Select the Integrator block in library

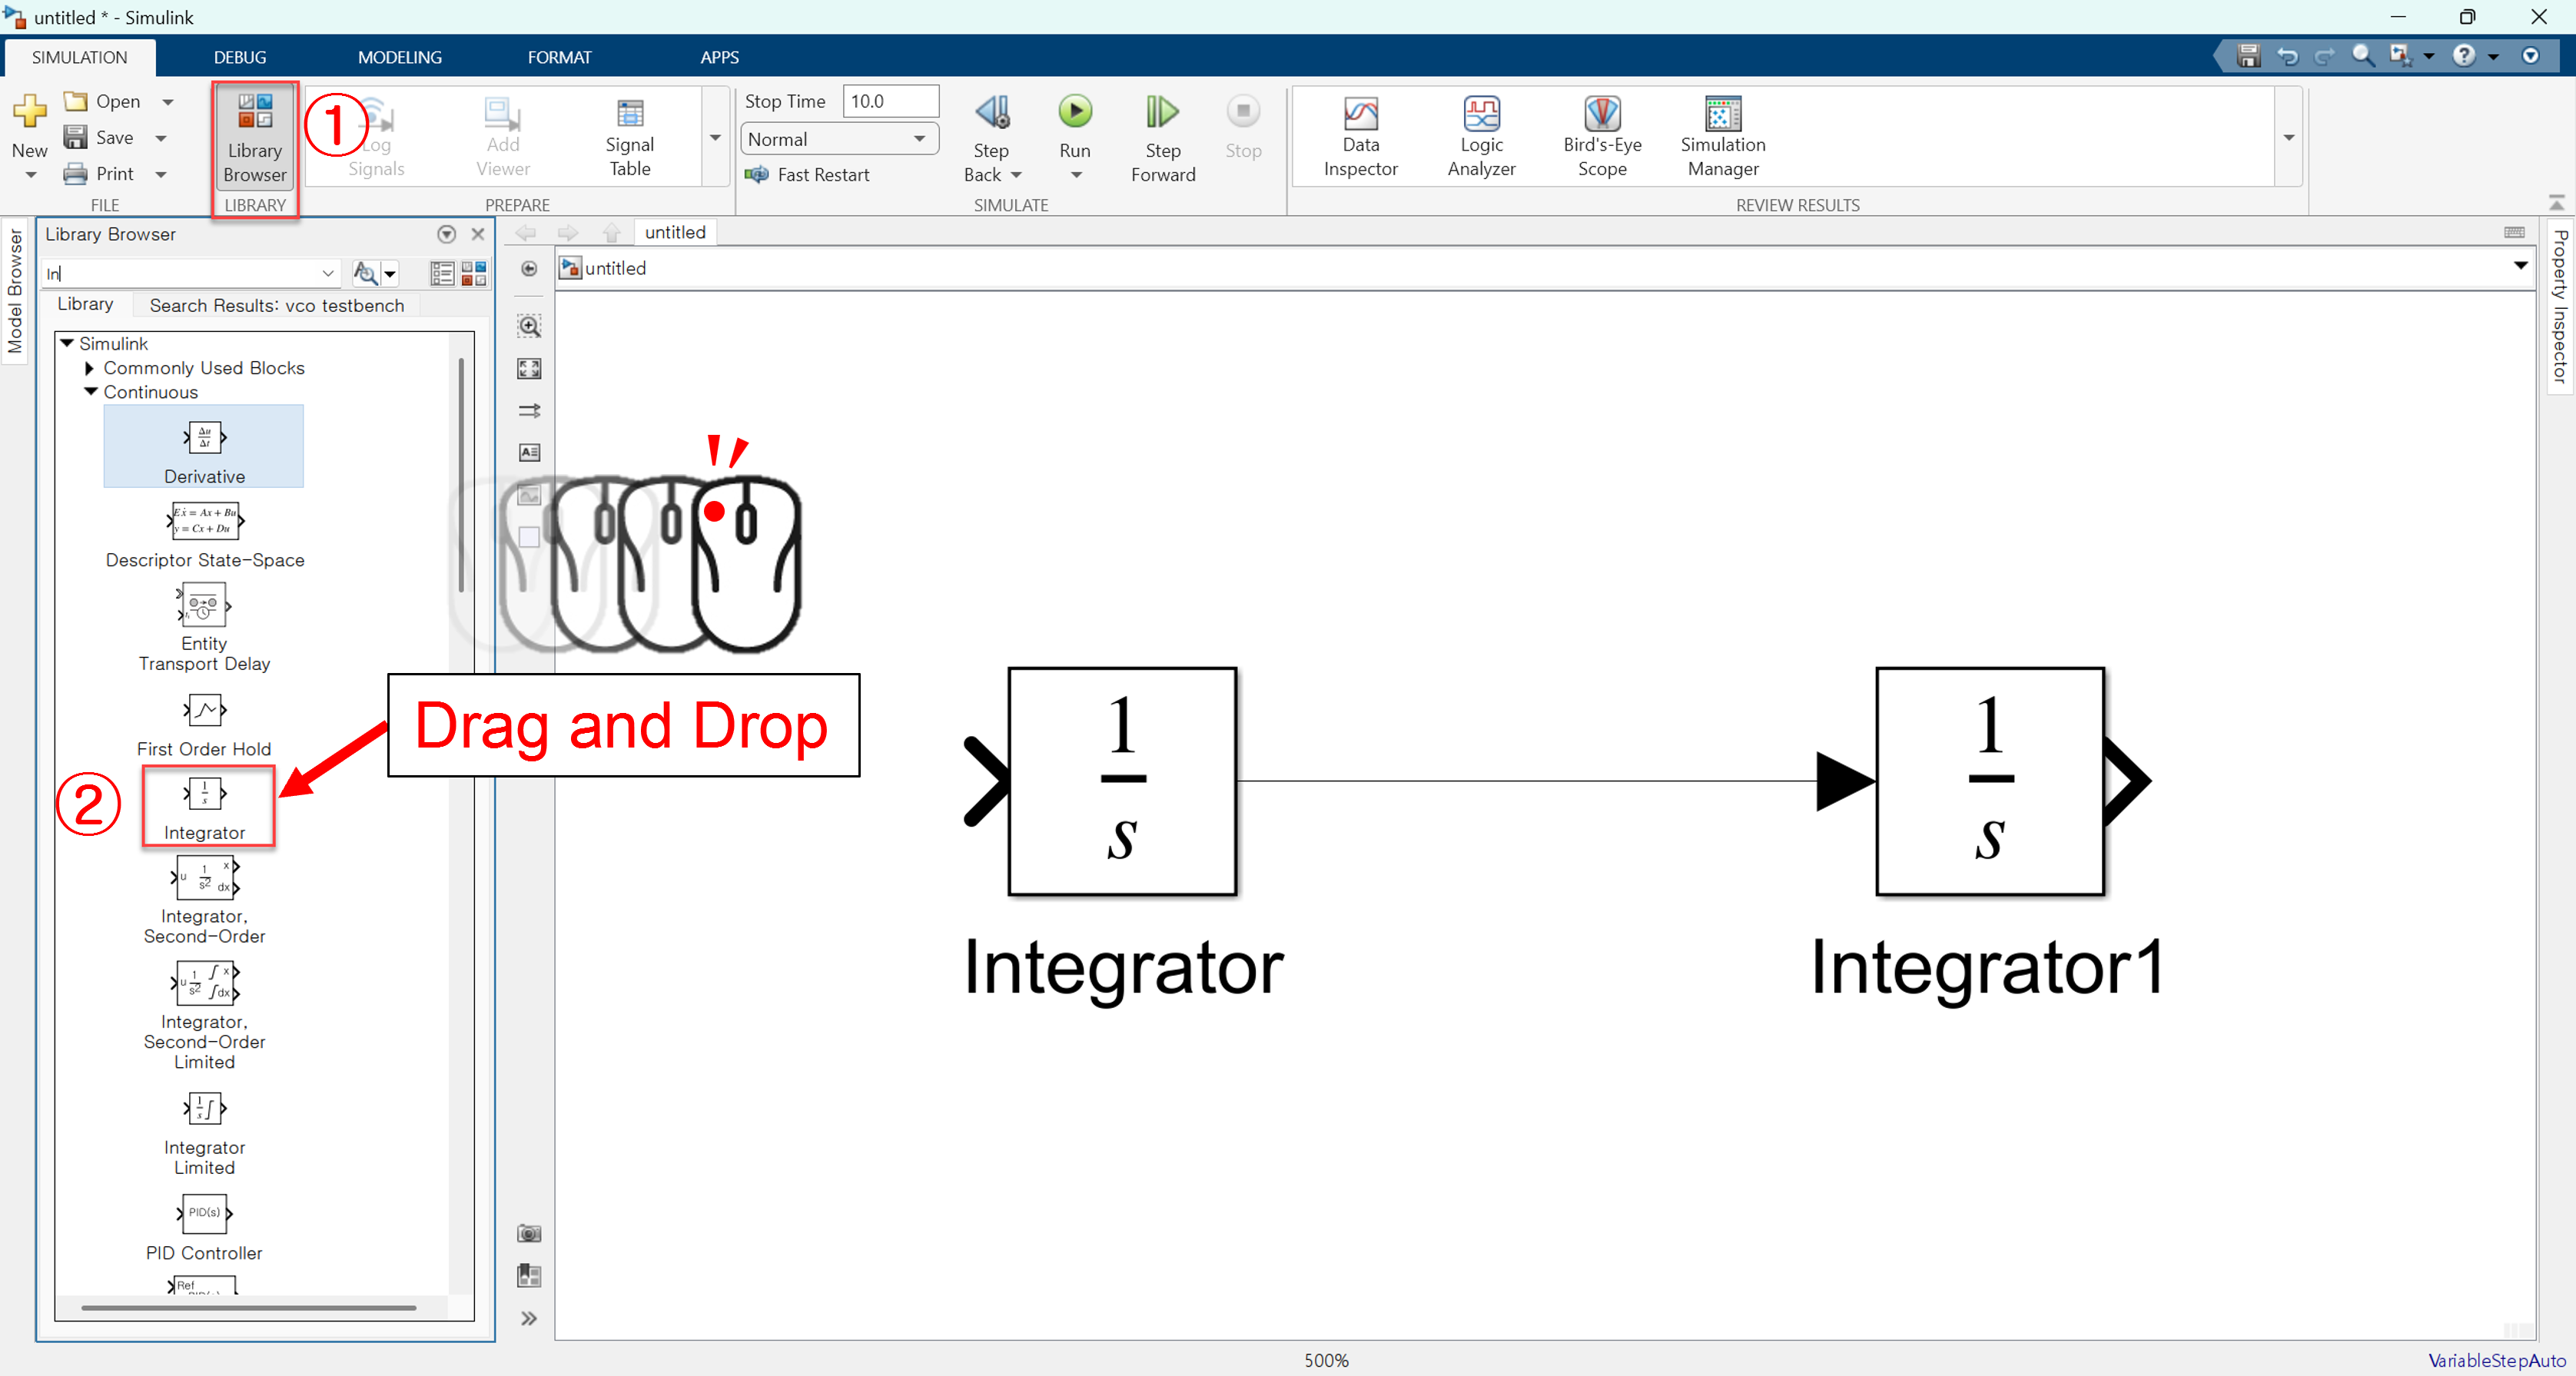point(205,806)
